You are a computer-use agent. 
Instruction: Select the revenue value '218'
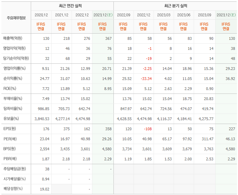(x=67, y=38)
